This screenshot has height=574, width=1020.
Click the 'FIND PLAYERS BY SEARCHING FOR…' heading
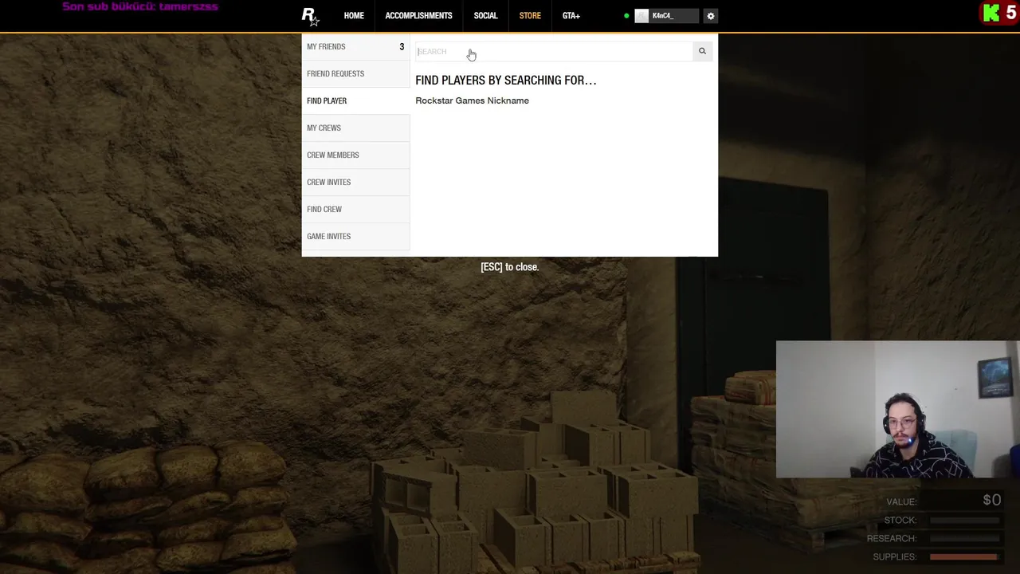[505, 81]
